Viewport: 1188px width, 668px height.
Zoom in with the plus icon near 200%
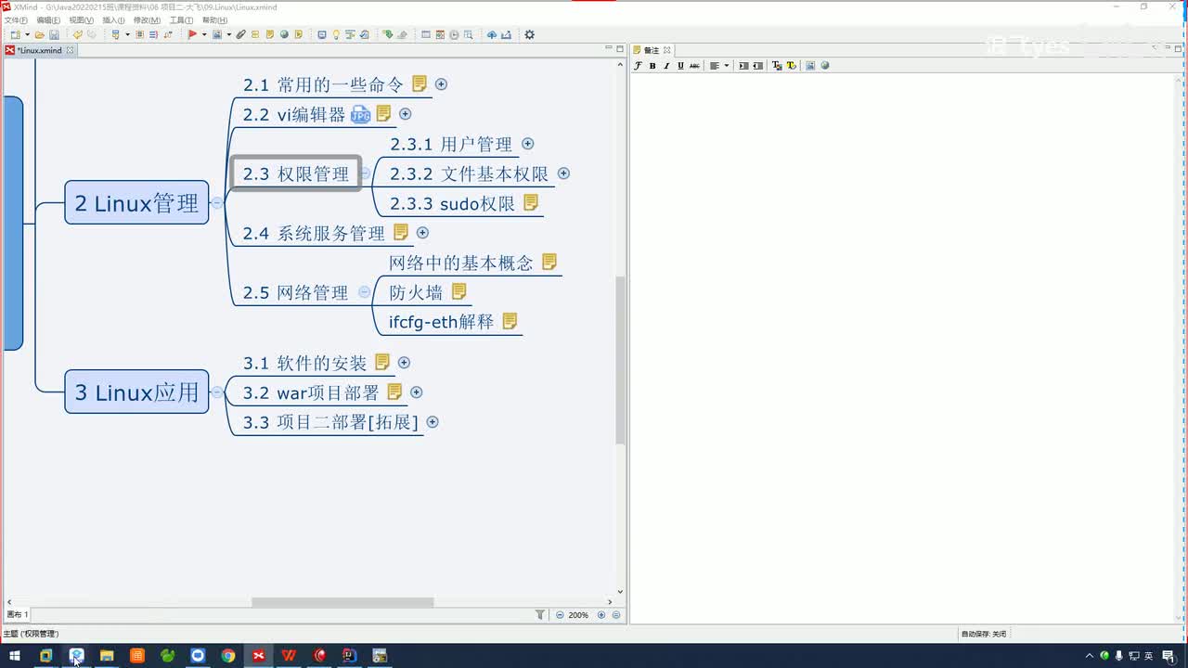tap(601, 615)
